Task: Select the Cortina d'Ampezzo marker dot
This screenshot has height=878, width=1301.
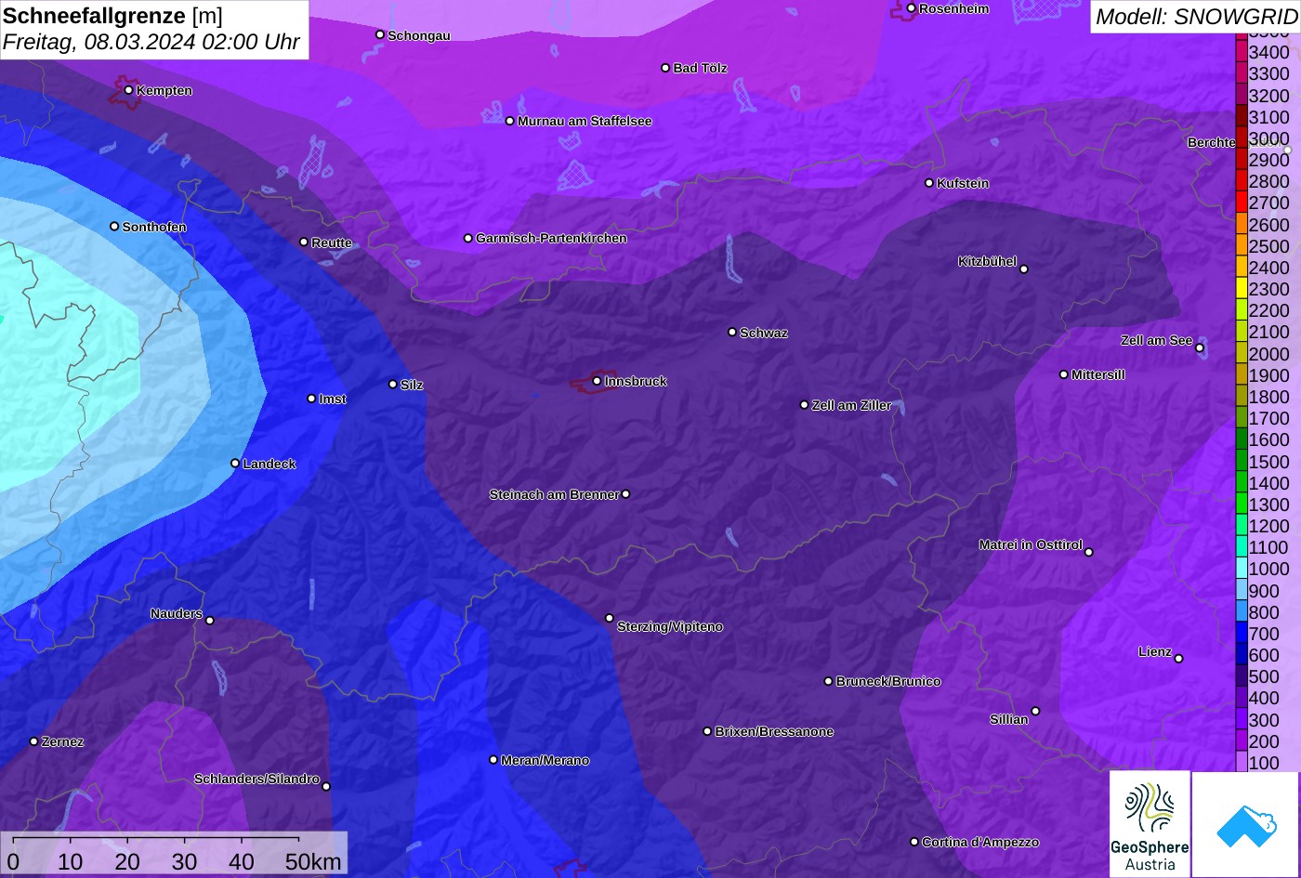Action: [914, 842]
